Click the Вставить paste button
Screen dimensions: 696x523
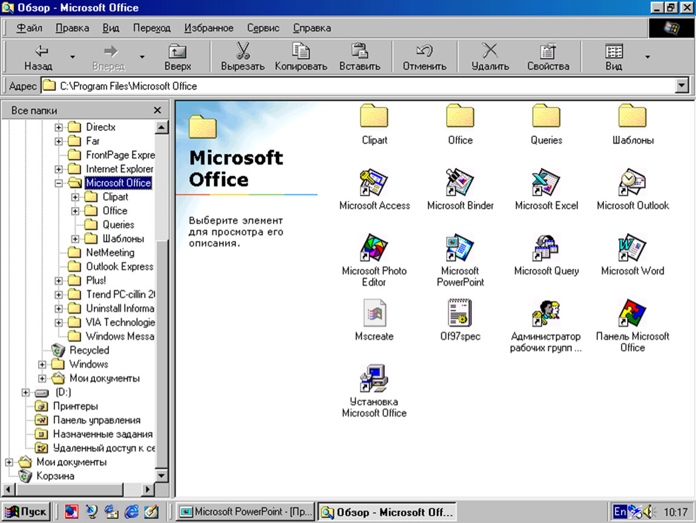coord(359,58)
